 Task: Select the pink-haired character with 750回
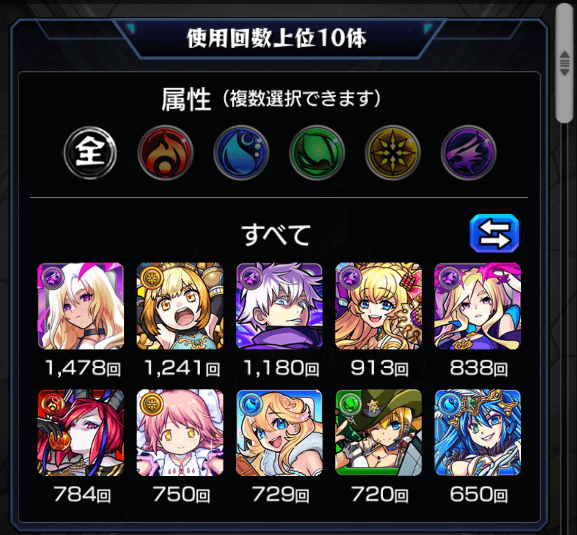[180, 433]
